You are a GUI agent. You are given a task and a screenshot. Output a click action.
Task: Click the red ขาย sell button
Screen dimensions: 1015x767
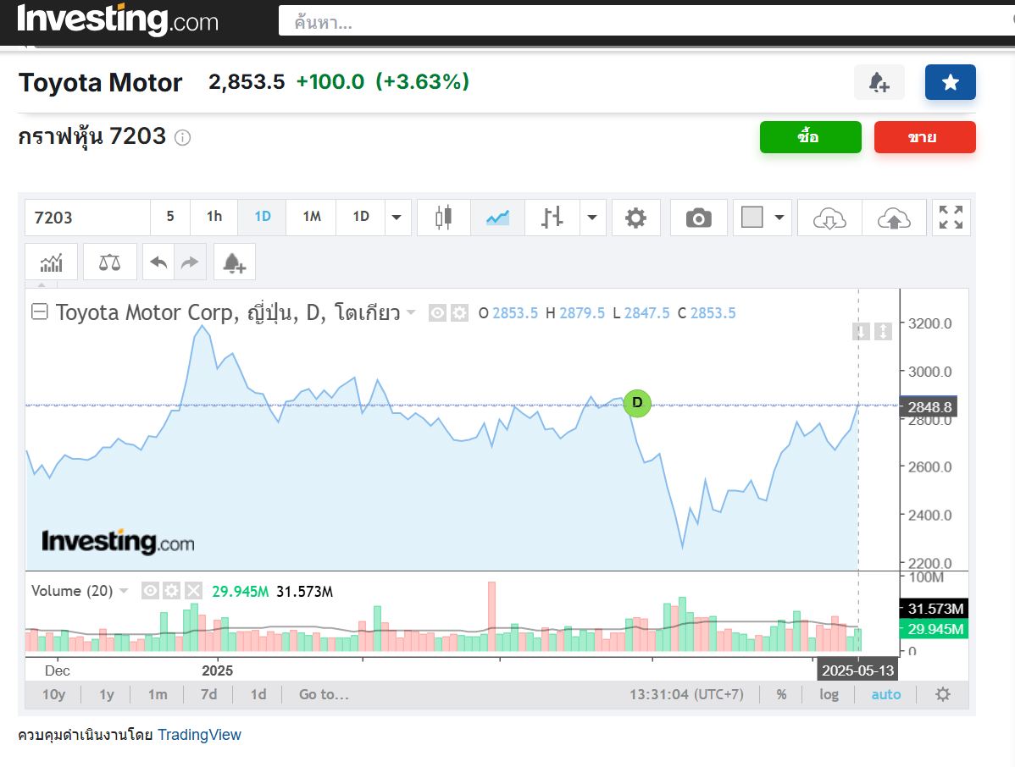pos(924,137)
